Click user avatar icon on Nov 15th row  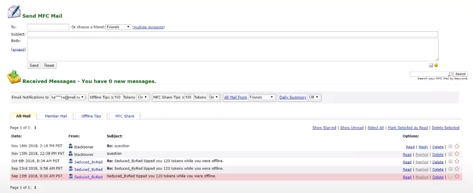tap(70, 154)
